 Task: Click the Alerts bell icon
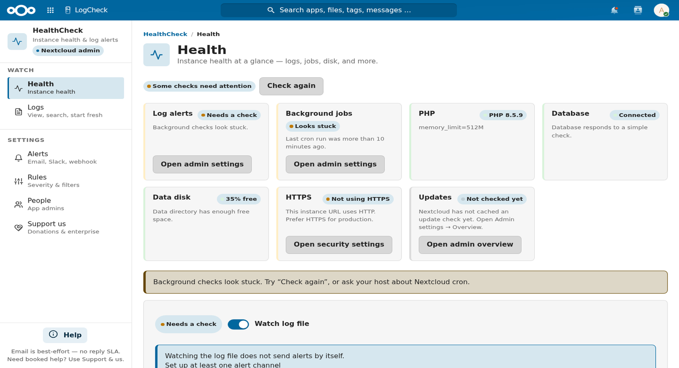click(19, 158)
